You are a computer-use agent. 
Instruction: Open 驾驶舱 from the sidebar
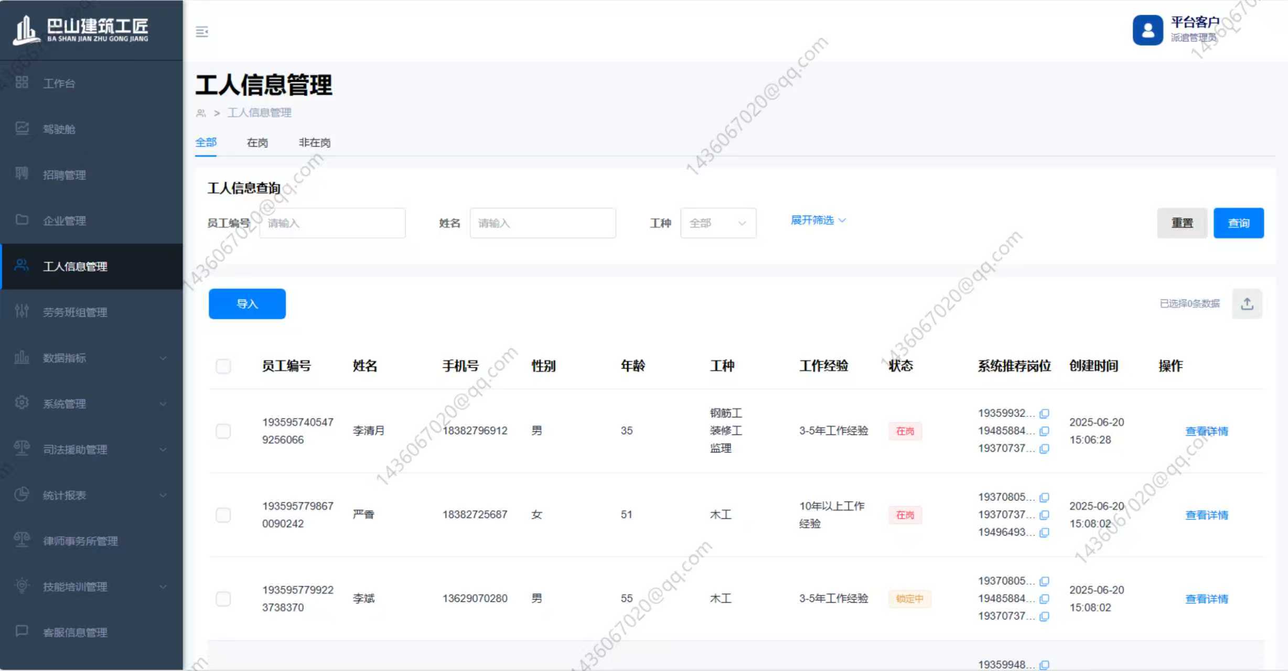click(x=59, y=129)
